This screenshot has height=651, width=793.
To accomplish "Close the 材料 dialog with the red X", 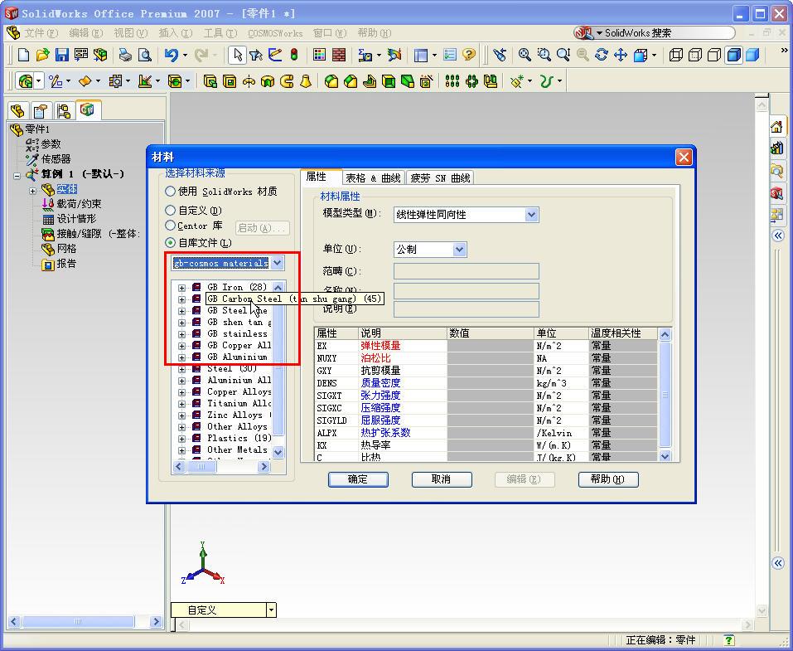I will click(684, 158).
